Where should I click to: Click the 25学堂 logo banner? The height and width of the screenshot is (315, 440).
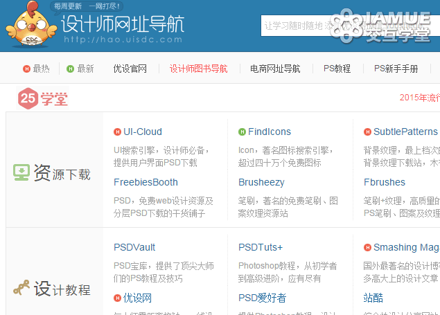pyautogui.click(x=43, y=98)
